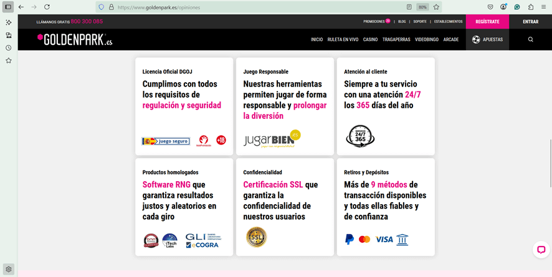Toggle reader view icon in address bar
Viewport: 552px width, 277px height.
click(x=409, y=7)
